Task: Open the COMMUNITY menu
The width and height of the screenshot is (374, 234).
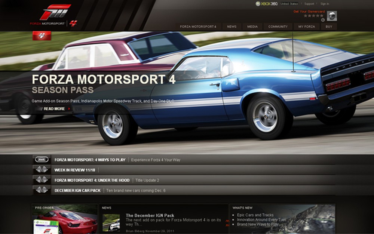Action: [x=278, y=27]
